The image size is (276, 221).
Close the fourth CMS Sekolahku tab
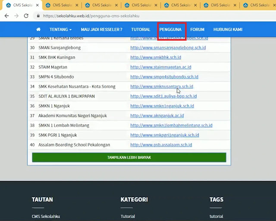(156, 5)
